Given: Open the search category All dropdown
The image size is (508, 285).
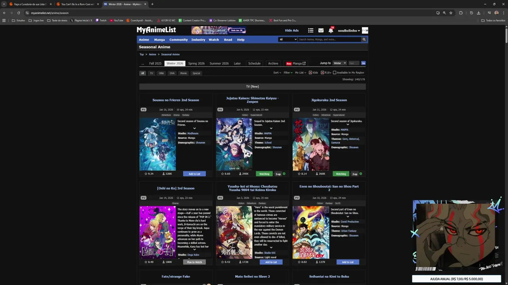Looking at the screenshot, I should pyautogui.click(x=288, y=40).
